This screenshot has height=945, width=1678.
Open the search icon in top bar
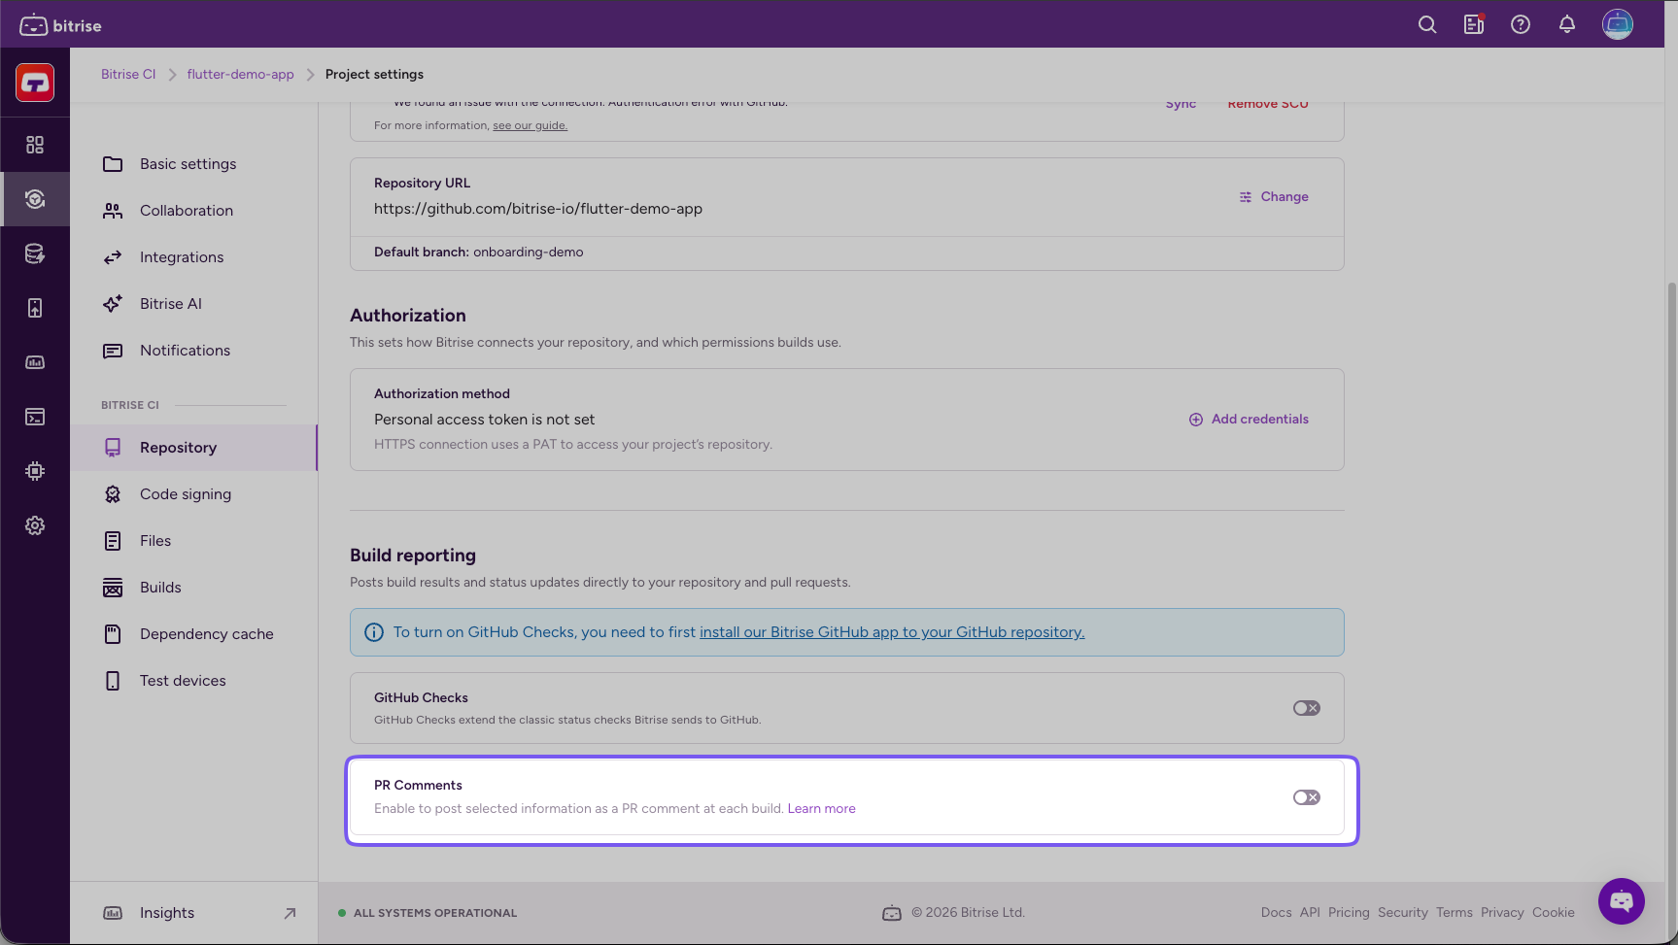point(1427,25)
